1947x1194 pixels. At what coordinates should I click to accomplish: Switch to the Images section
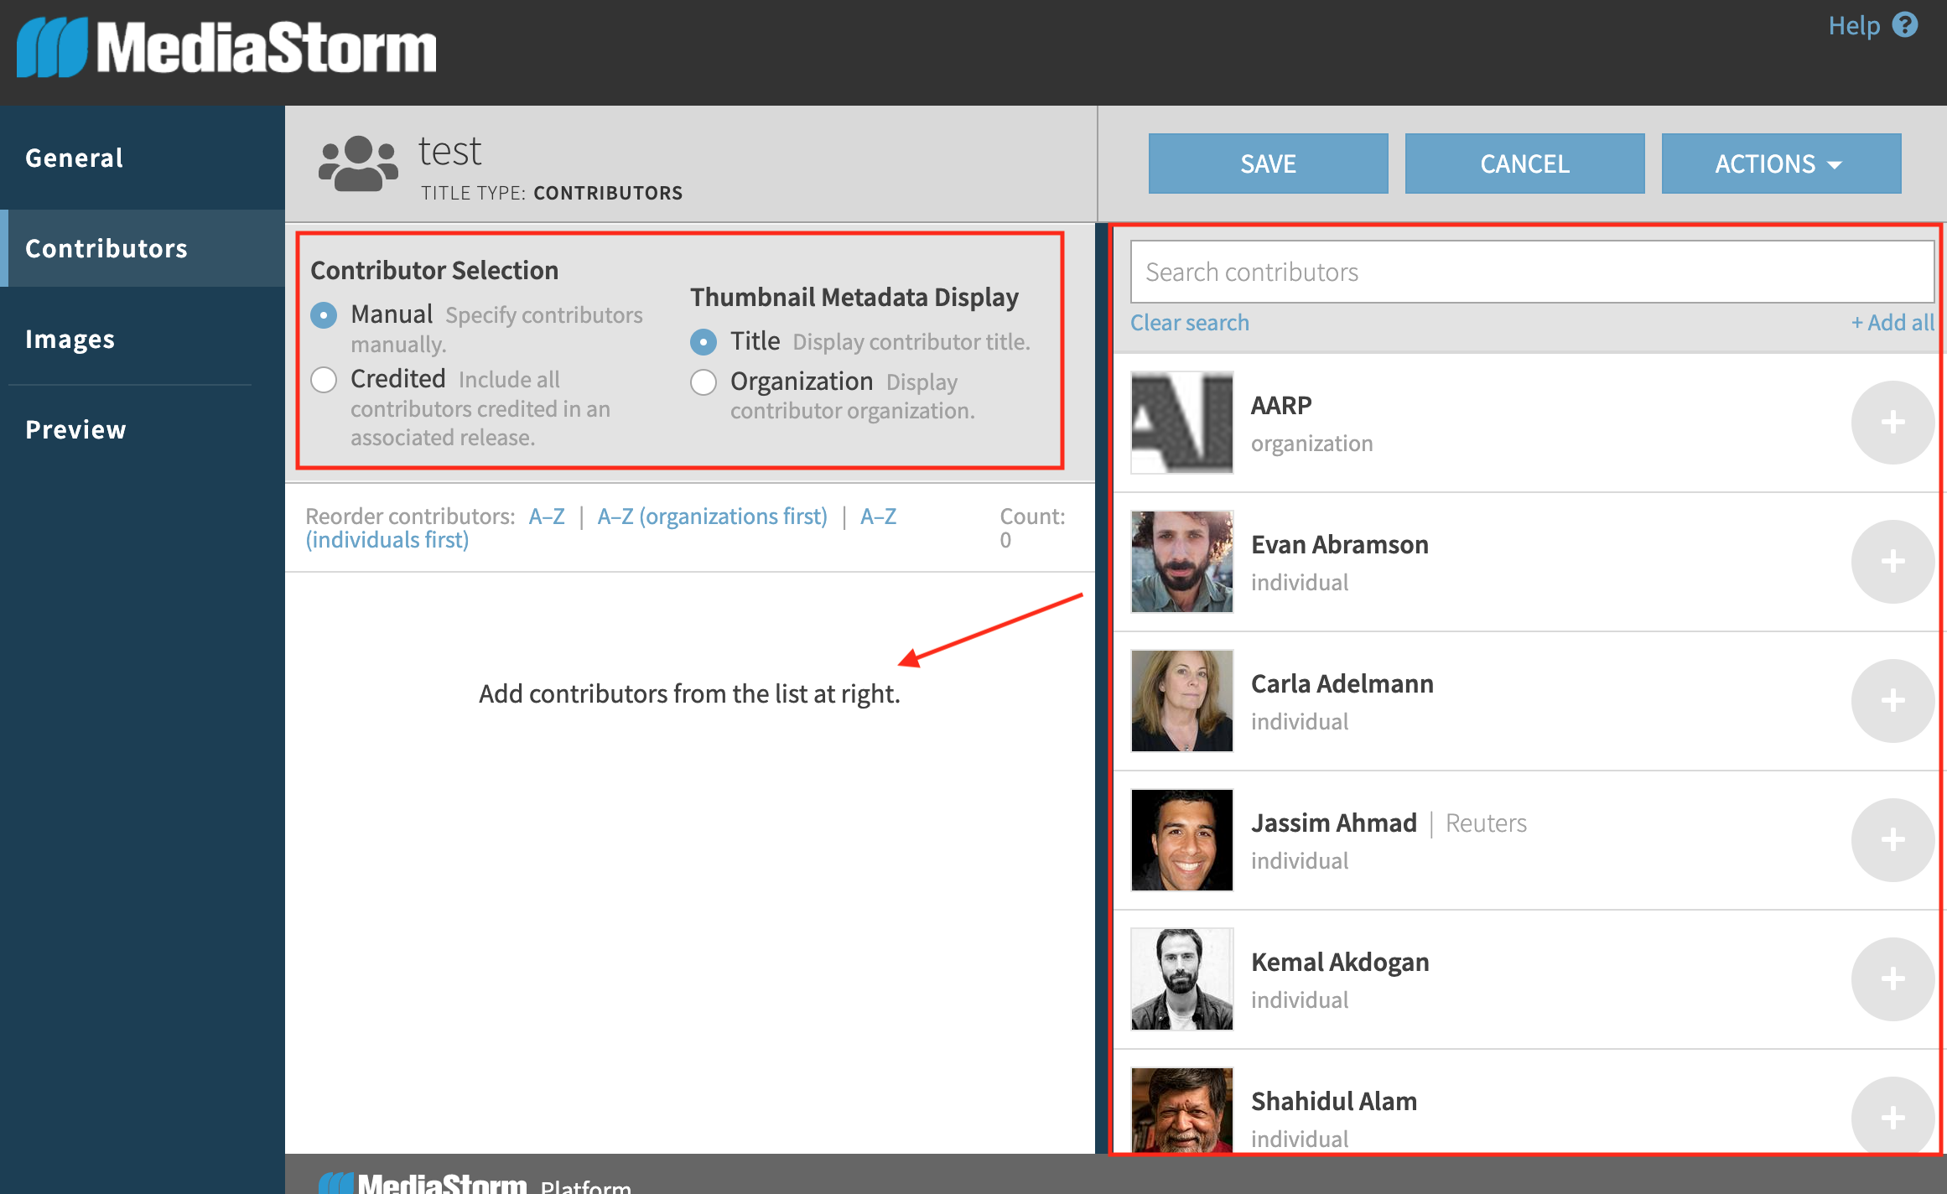point(70,338)
